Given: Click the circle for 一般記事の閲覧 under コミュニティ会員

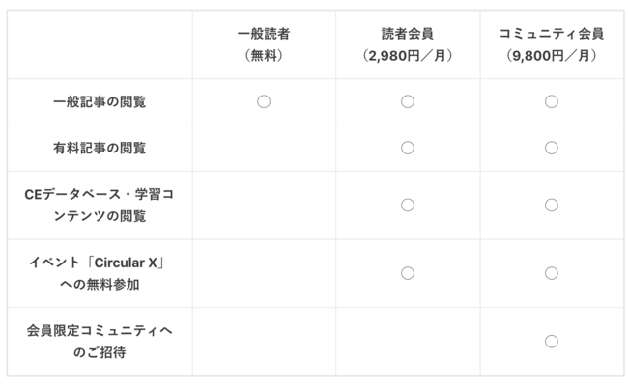Looking at the screenshot, I should point(551,101).
